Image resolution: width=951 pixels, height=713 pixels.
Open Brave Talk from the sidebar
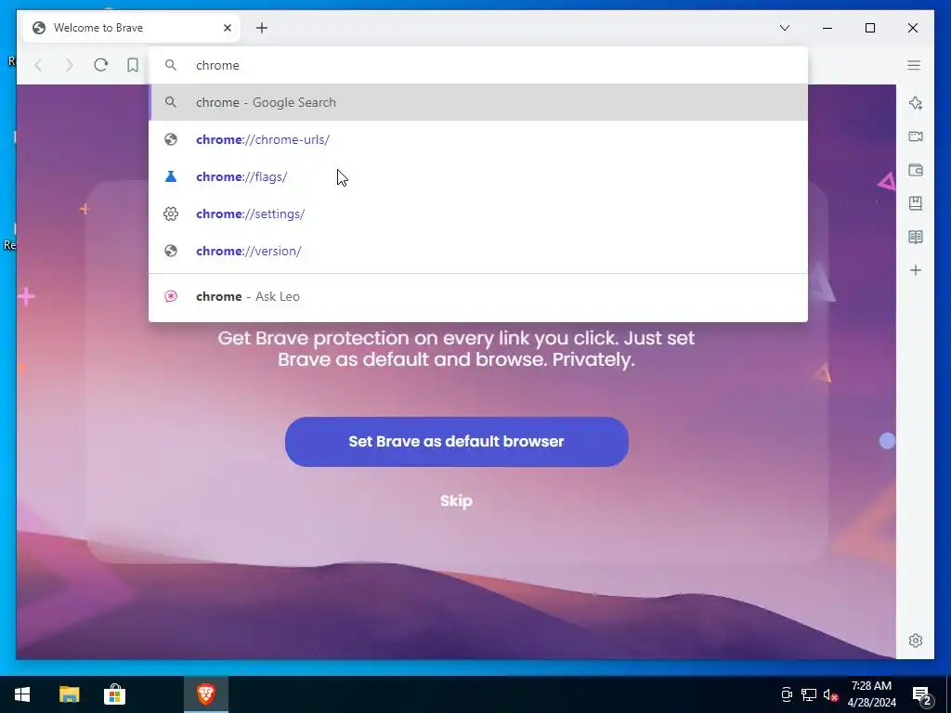915,136
